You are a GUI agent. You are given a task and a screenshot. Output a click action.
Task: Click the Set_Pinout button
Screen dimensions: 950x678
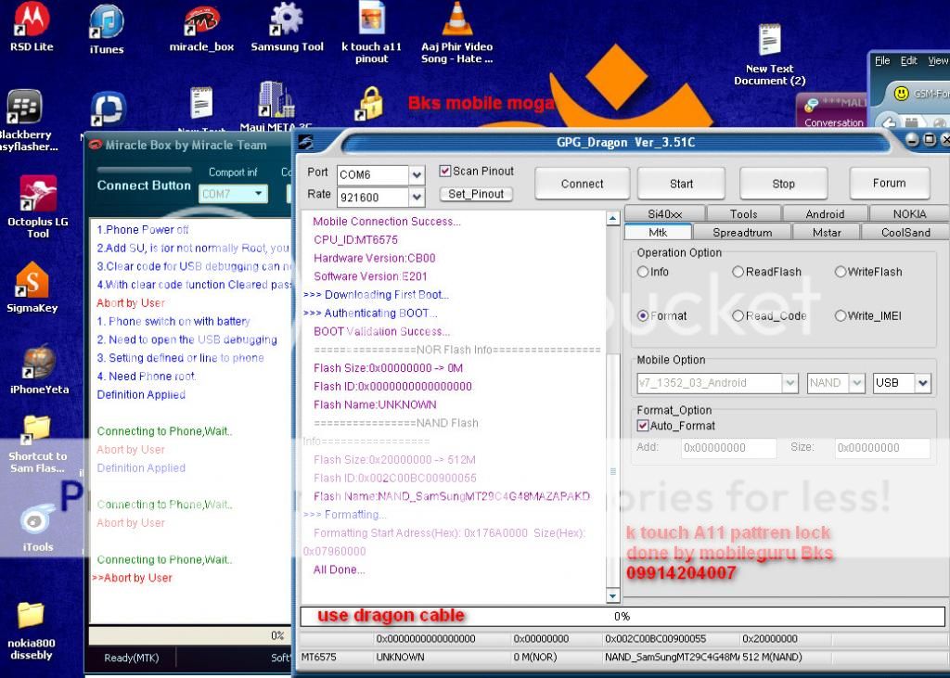point(476,194)
